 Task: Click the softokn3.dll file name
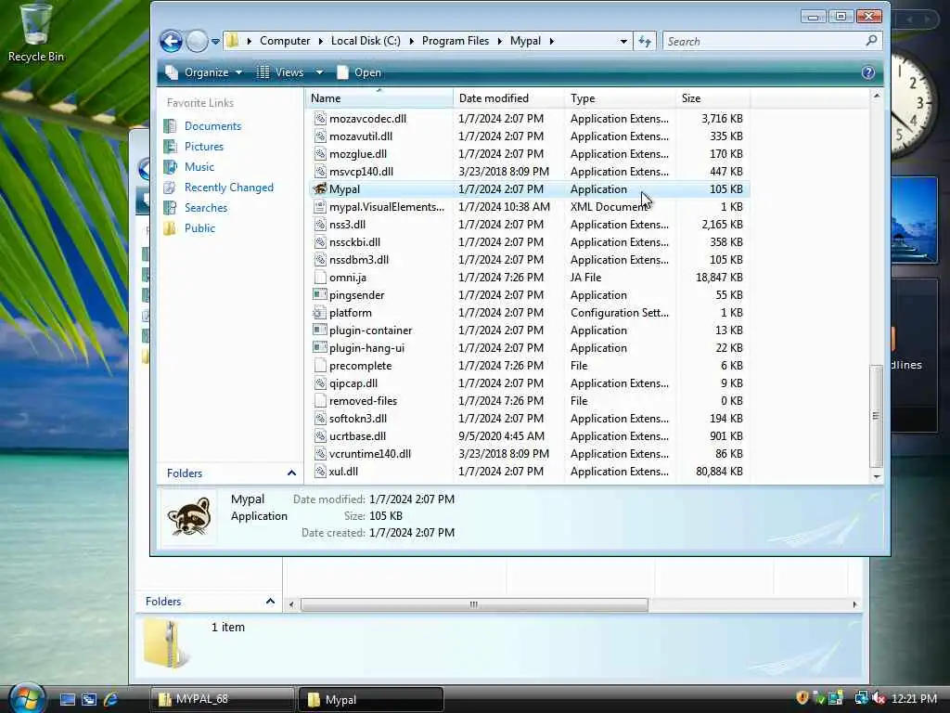[x=358, y=419]
